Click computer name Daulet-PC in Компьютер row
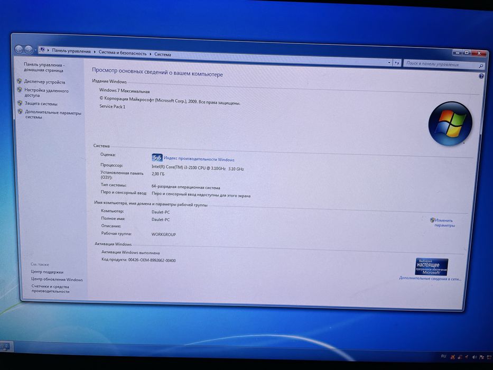 (x=160, y=212)
